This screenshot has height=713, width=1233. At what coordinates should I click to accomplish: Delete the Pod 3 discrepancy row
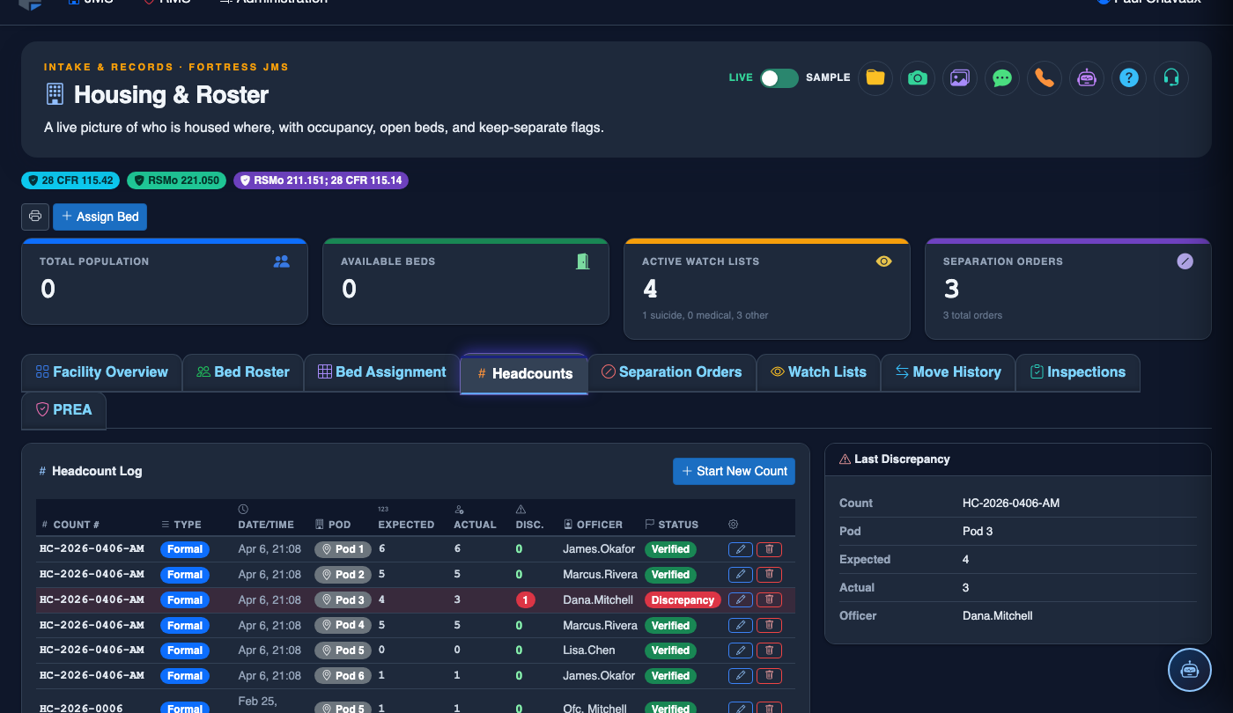769,599
